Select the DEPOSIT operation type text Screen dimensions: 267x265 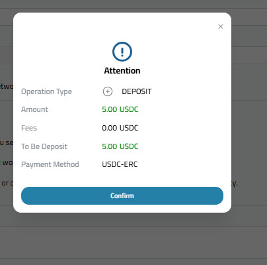coord(137,91)
